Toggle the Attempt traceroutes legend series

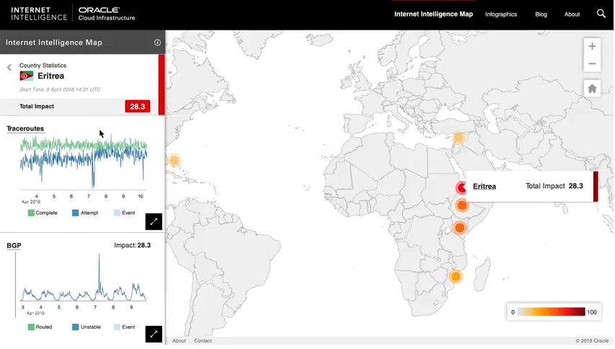[x=85, y=213]
